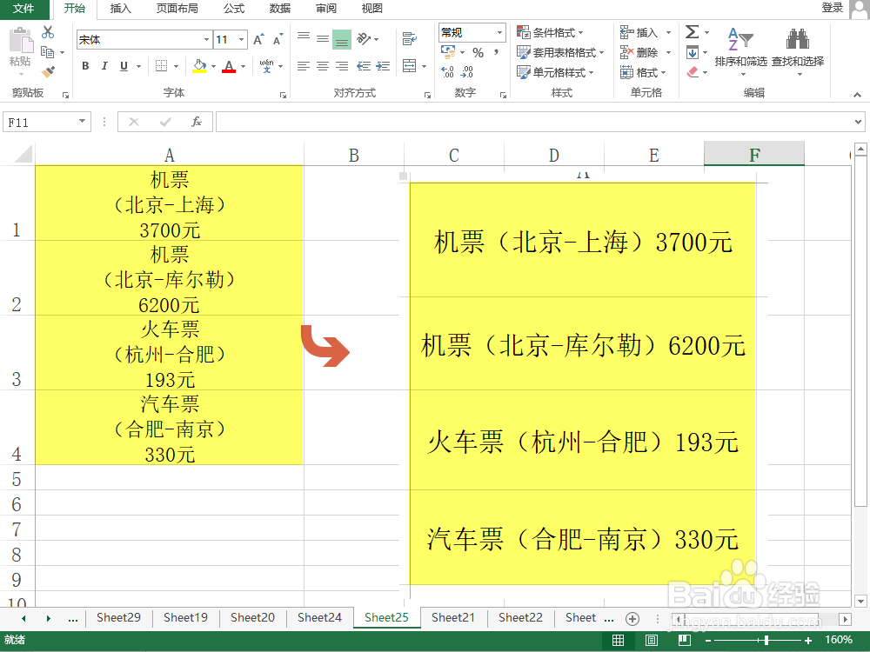Click the text orientation icon
Image resolution: width=870 pixels, height=652 pixels.
click(x=364, y=38)
